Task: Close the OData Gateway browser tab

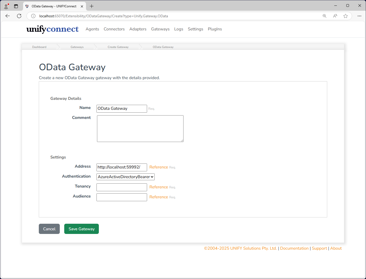Action: (82, 6)
